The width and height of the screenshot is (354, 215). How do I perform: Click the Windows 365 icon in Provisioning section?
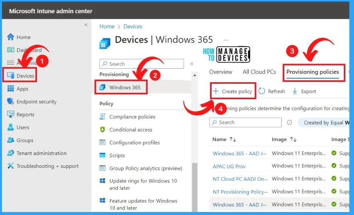(x=102, y=87)
